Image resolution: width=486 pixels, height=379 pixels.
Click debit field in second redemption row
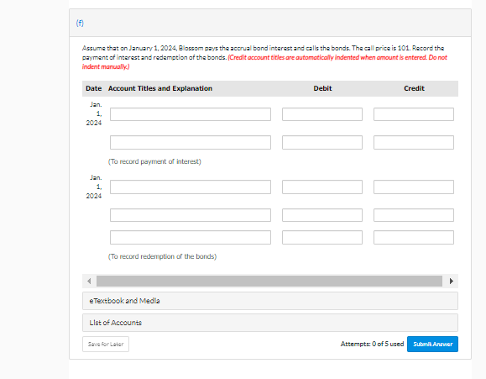tap(322, 215)
